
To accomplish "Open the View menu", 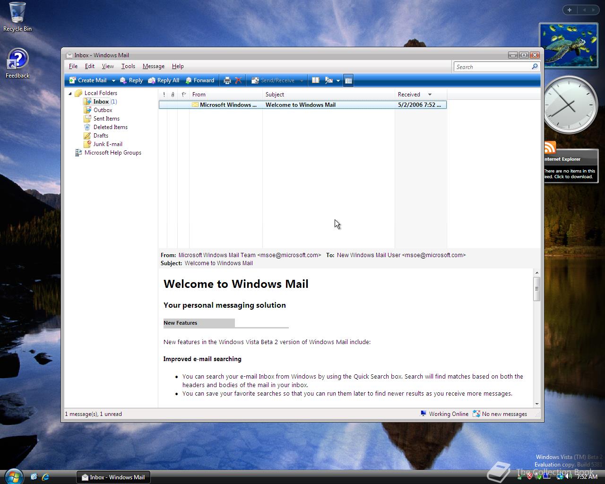I will tap(108, 66).
